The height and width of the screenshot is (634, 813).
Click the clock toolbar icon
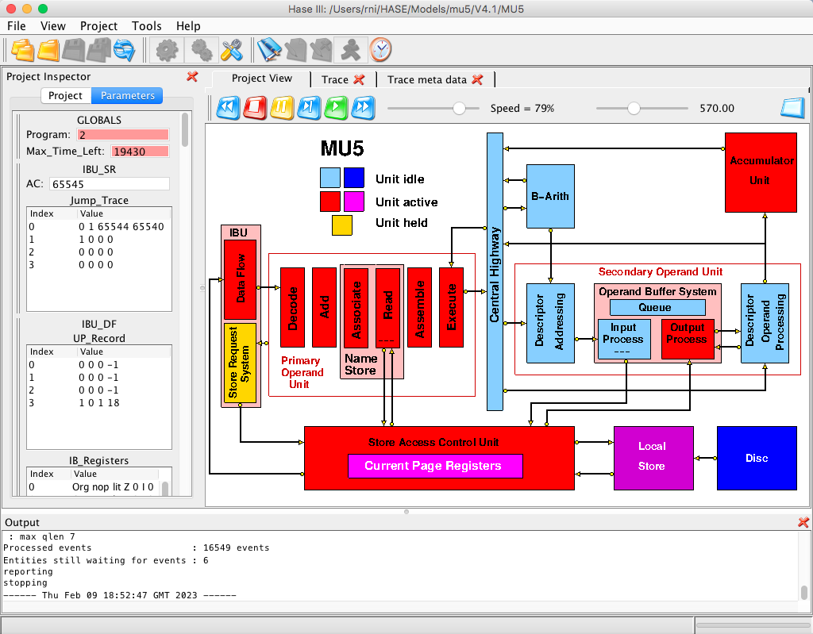click(380, 50)
